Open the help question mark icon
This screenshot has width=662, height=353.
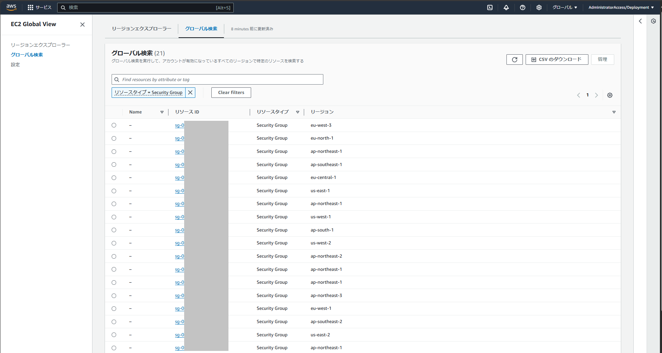(522, 7)
